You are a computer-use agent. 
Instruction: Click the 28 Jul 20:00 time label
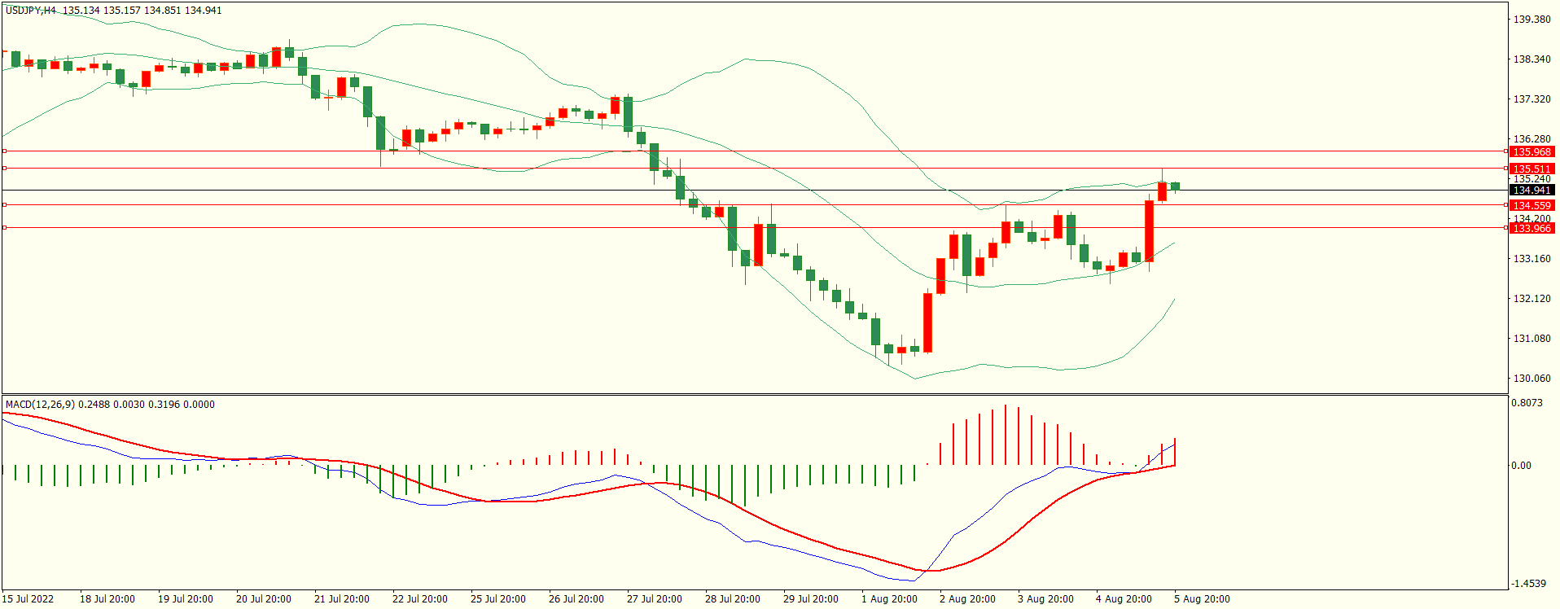click(x=733, y=599)
